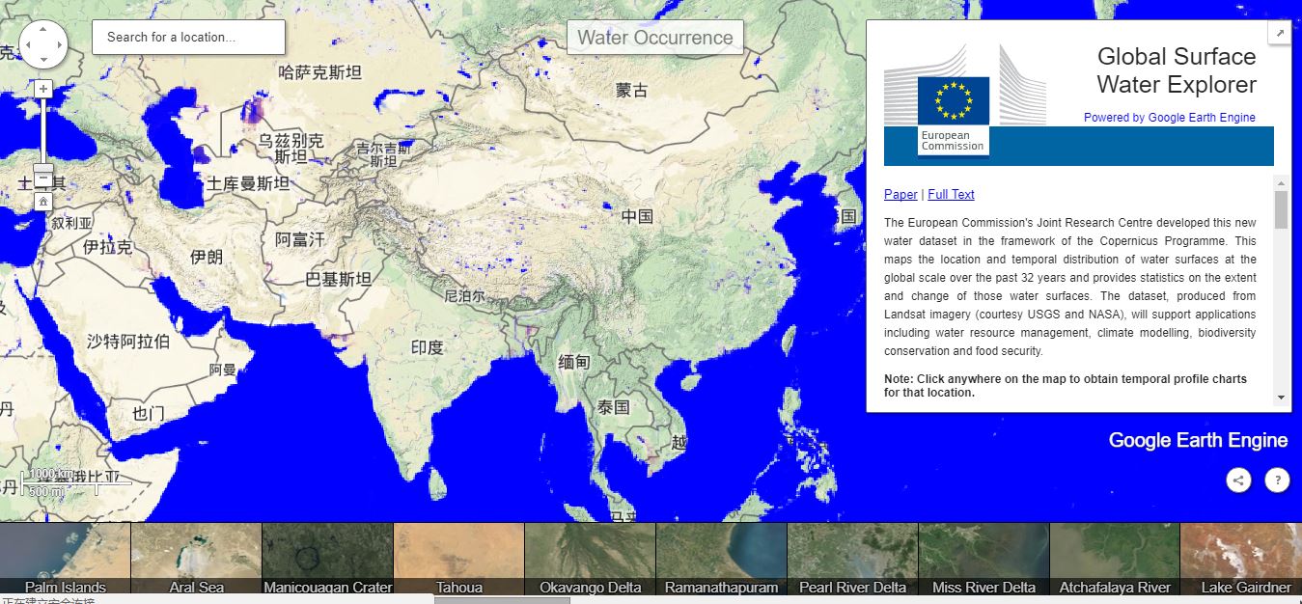Click the 也门 label on the map
This screenshot has height=604, width=1302.
pos(148,413)
